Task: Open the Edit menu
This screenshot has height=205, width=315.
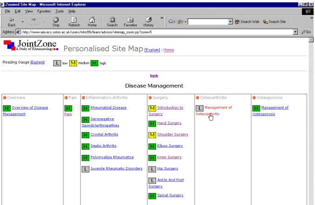Action: click(x=18, y=11)
